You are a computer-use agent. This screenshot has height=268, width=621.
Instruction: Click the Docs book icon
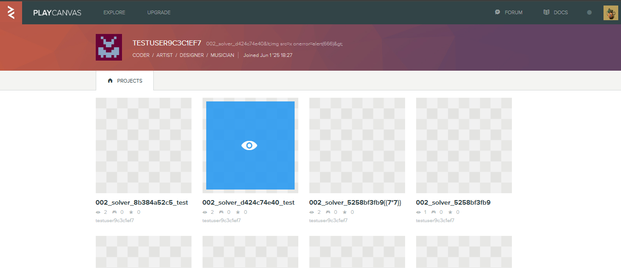click(546, 12)
